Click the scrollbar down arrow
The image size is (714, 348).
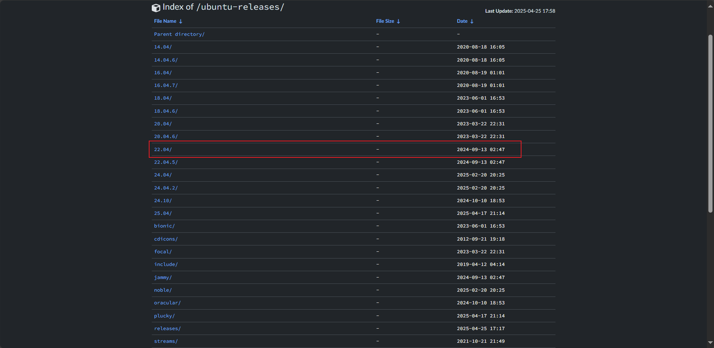(710, 342)
